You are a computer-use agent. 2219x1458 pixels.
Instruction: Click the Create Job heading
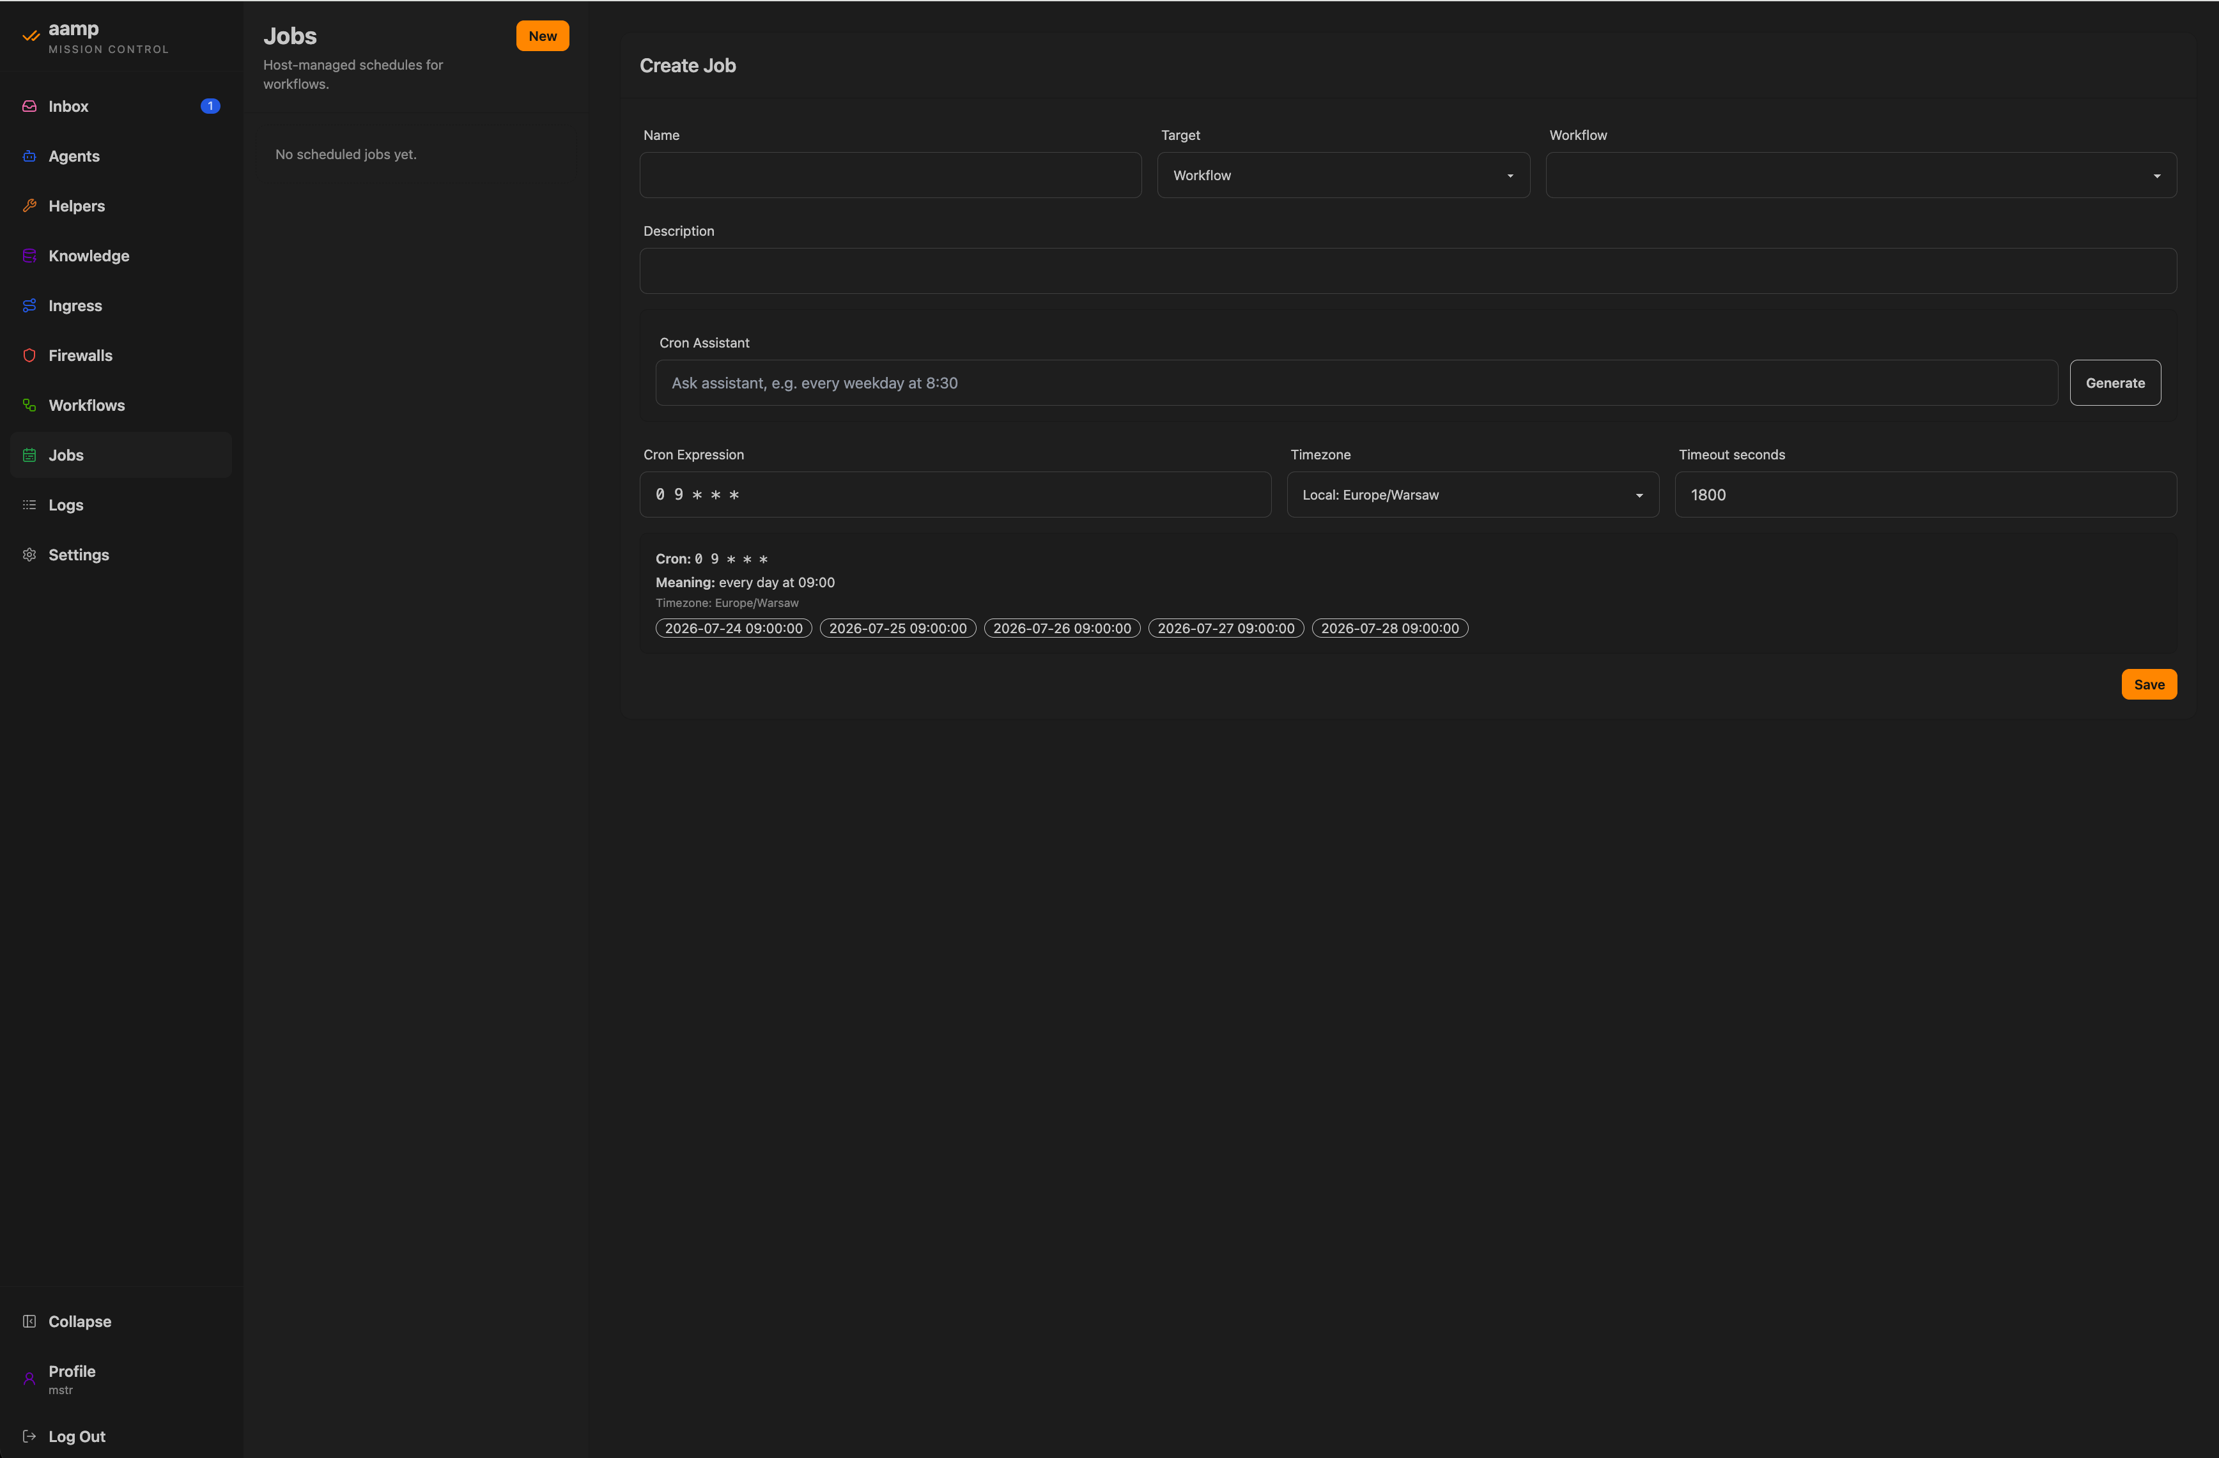point(688,66)
